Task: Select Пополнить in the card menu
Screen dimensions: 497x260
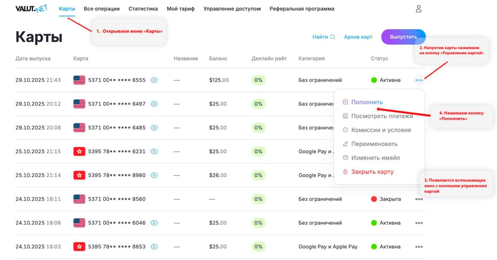Action: pos(367,102)
